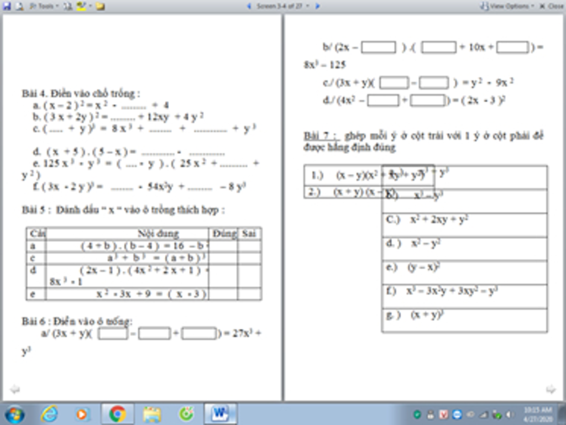566x425 pixels.
Task: Click the row 'd.) x² – y²'
Action: 464,249
